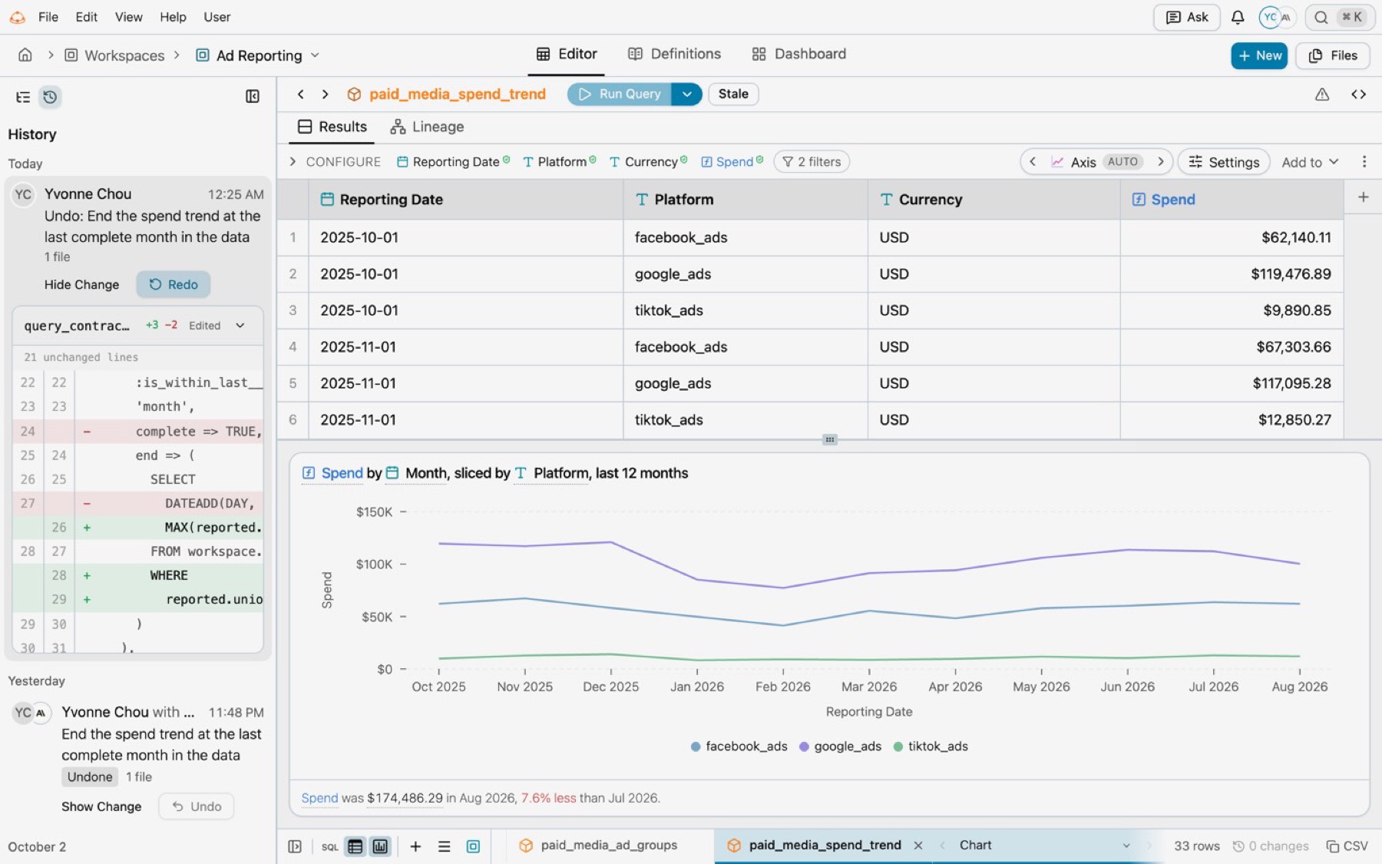Export results as CSV
The width and height of the screenshot is (1382, 864).
pyautogui.click(x=1347, y=846)
